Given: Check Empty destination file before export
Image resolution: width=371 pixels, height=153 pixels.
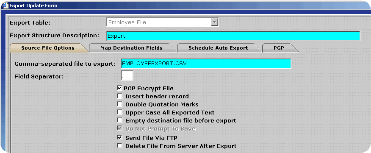Looking at the screenshot, I should click(120, 120).
